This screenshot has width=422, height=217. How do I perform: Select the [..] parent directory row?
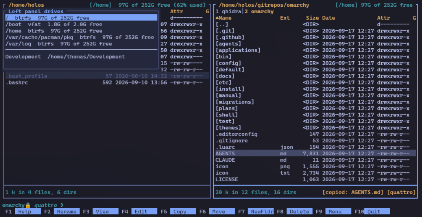coord(316,24)
